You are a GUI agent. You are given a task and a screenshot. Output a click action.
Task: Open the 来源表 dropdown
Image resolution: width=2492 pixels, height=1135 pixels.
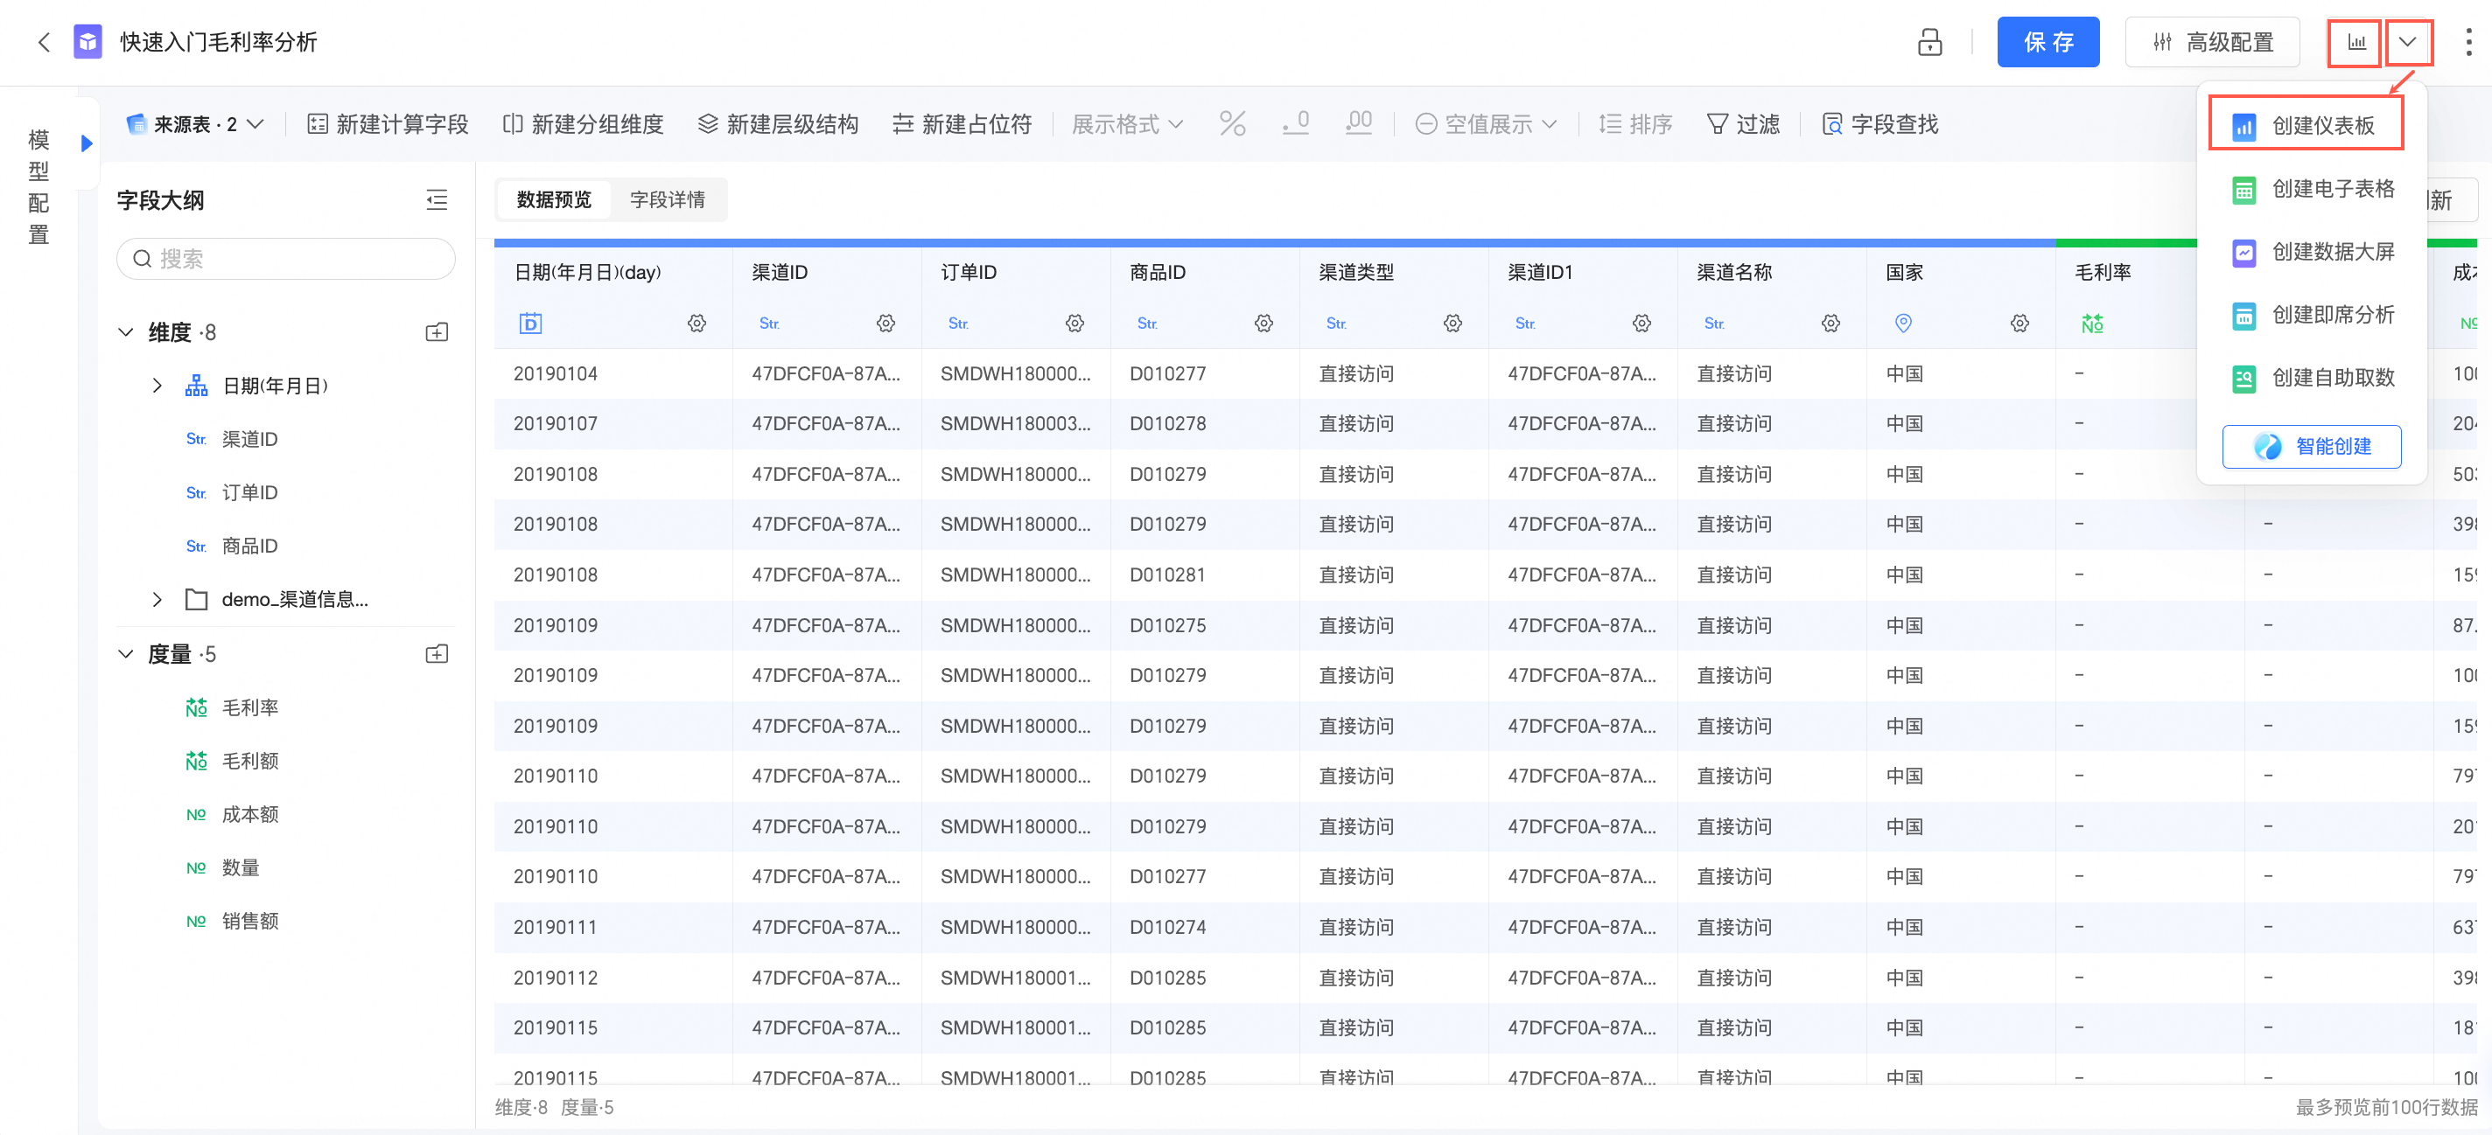click(x=195, y=124)
